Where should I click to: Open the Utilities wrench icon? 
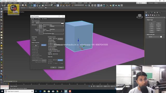(160, 13)
